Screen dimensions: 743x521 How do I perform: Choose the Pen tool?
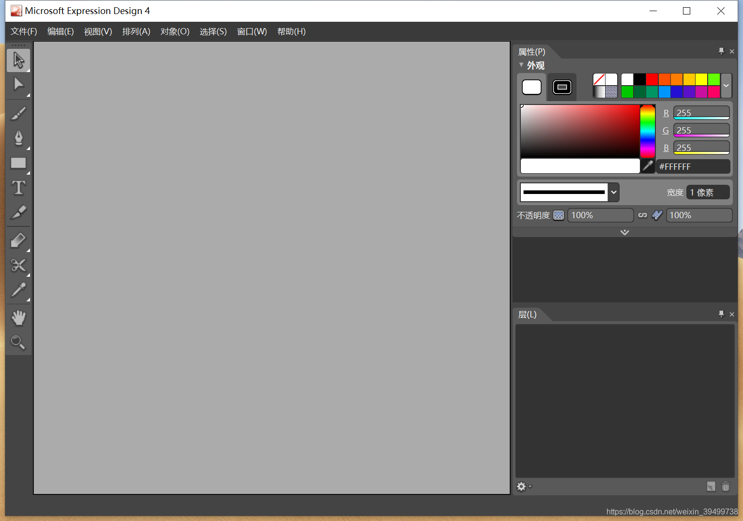pyautogui.click(x=18, y=138)
